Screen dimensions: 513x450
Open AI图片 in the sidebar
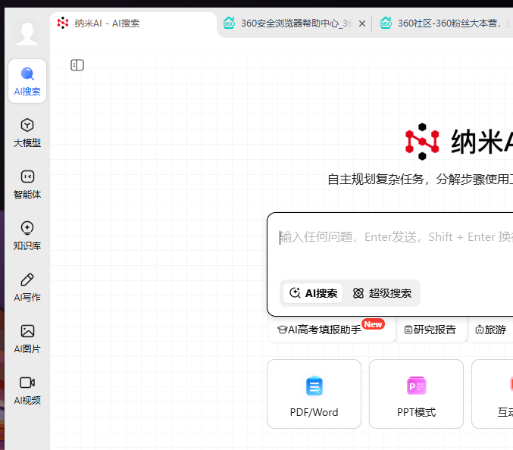click(27, 339)
